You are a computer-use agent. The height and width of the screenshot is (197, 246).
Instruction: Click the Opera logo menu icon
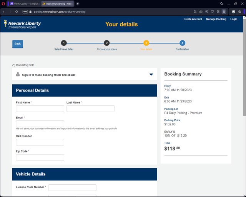[x=3, y=4]
